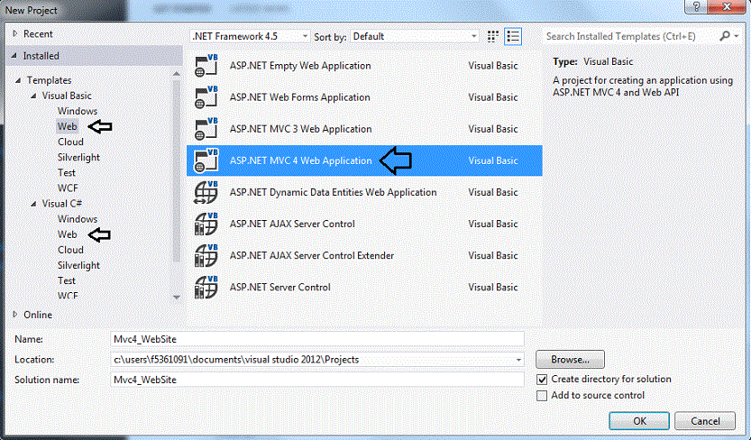751x440 pixels.
Task: Collapse the Installed section
Action: tap(14, 56)
